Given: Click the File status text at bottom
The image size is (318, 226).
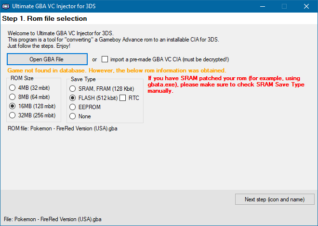Looking at the screenshot, I should (53, 219).
